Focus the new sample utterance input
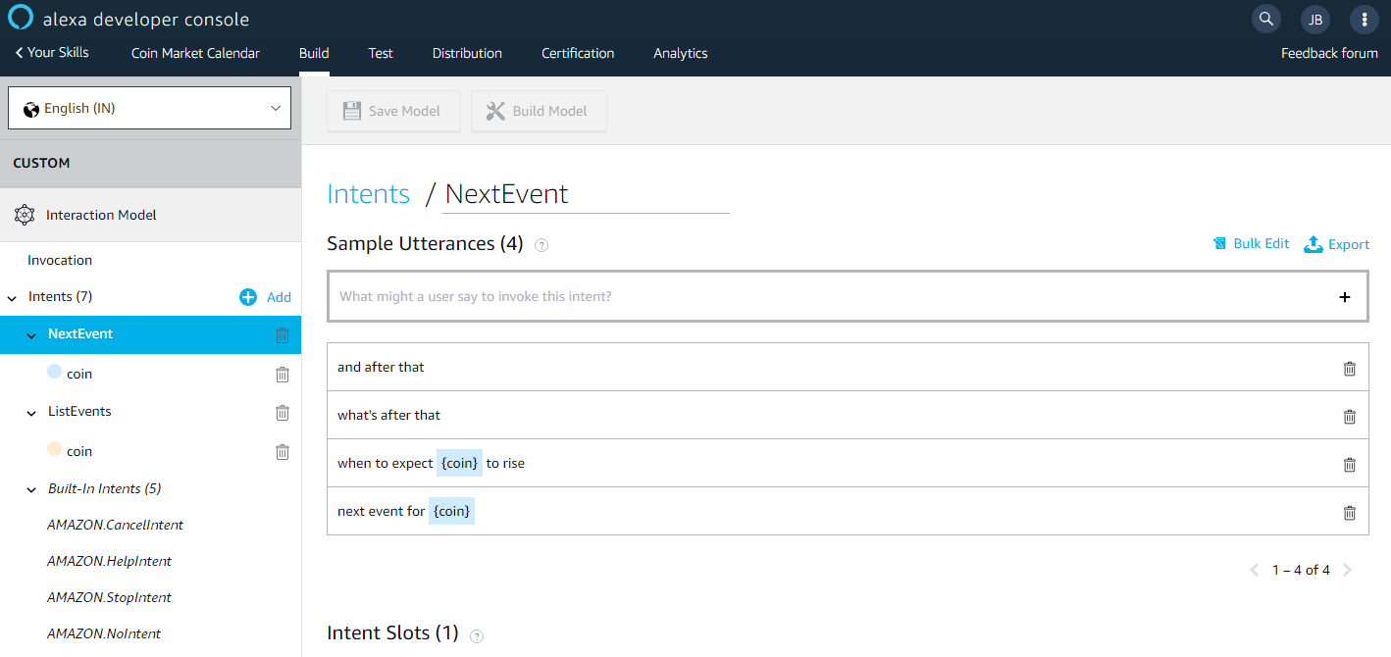The height and width of the screenshot is (657, 1391). (x=832, y=296)
